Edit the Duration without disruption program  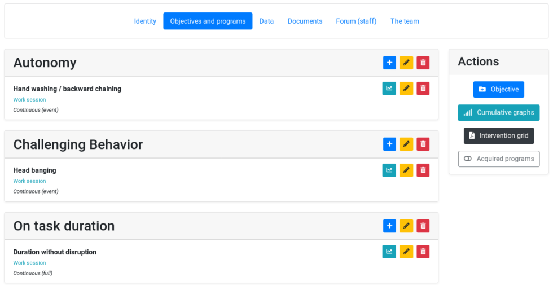(406, 252)
